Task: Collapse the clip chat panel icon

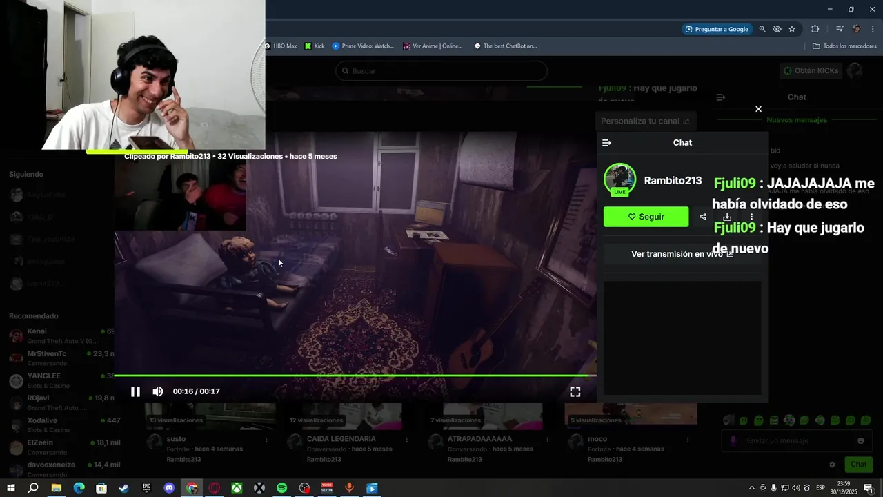Action: tap(606, 143)
